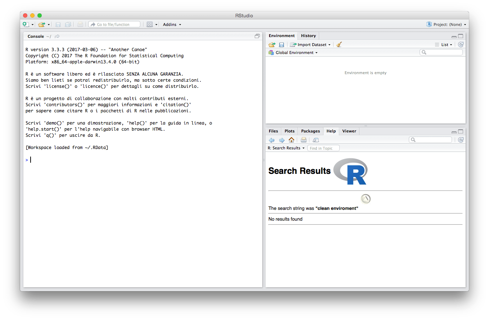Viewport: 489px width, 320px height.
Task: Switch to the History tab
Action: [308, 36]
